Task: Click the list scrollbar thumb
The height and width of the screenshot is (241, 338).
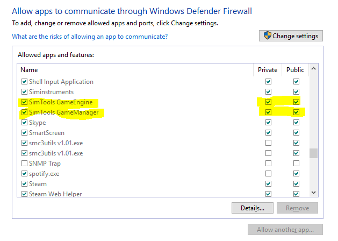Action: click(x=313, y=153)
